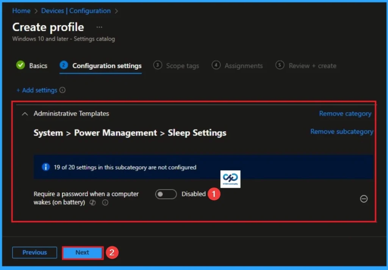388x270 pixels.
Task: Click the HTMD Community logo
Action: 230,179
